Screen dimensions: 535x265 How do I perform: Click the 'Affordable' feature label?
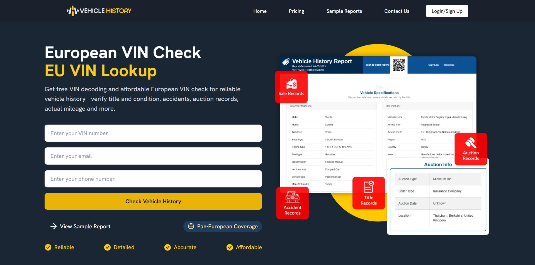[249, 247]
